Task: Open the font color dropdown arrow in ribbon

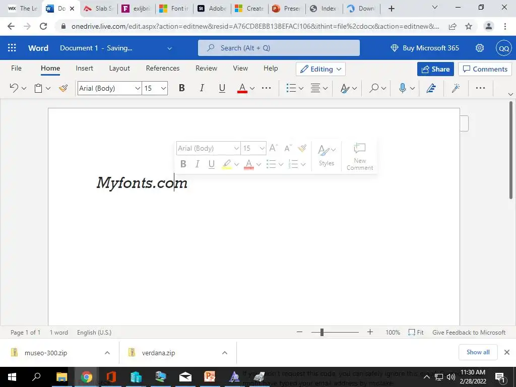Action: 252,88
